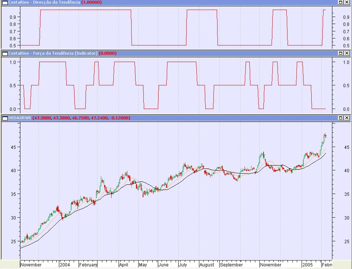
Task: Click the Direcção da Tendência pane menu icon
Action: click(5, 2)
